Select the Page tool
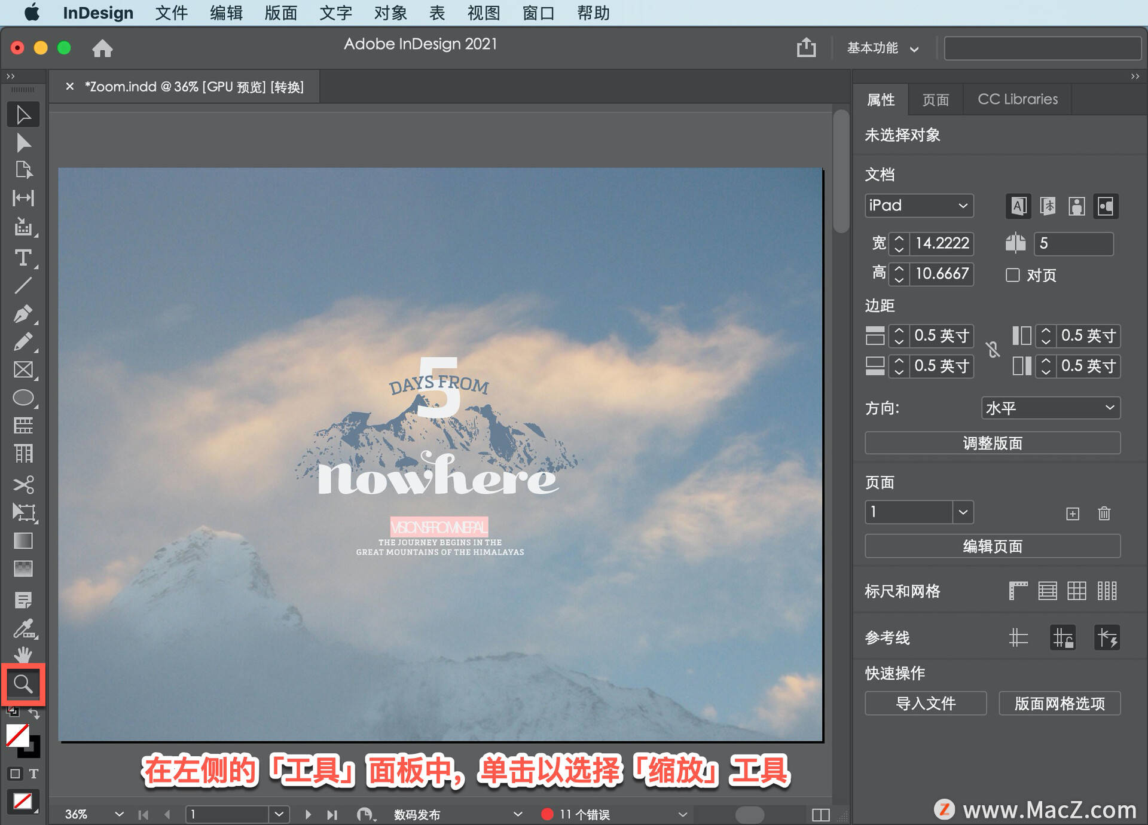This screenshot has height=825, width=1148. click(23, 170)
